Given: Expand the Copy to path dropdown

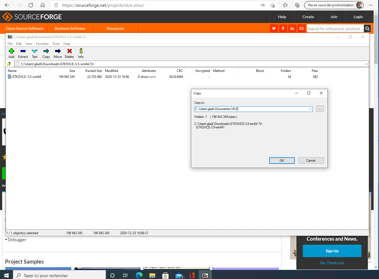Looking at the screenshot, I should (x=310, y=109).
